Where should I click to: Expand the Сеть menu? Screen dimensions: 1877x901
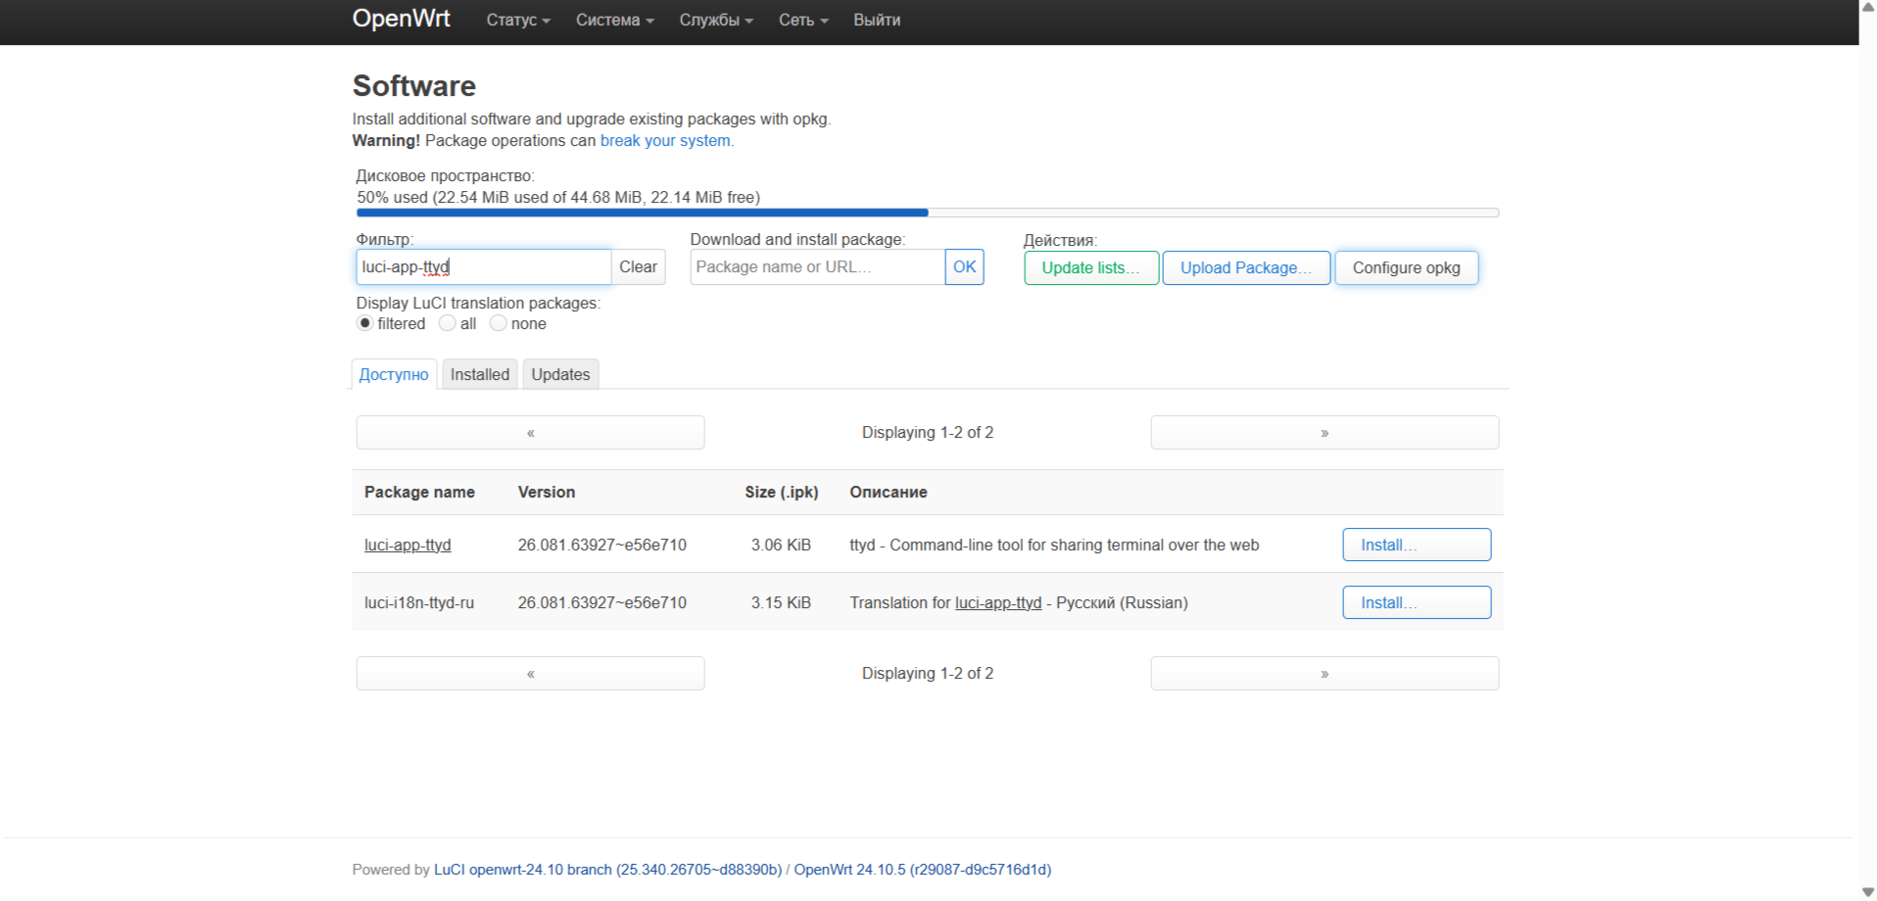coord(803,20)
